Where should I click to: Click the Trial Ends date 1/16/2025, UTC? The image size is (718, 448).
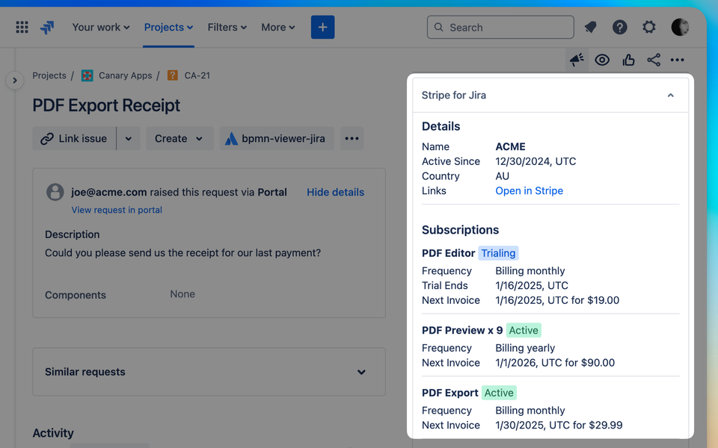click(532, 286)
